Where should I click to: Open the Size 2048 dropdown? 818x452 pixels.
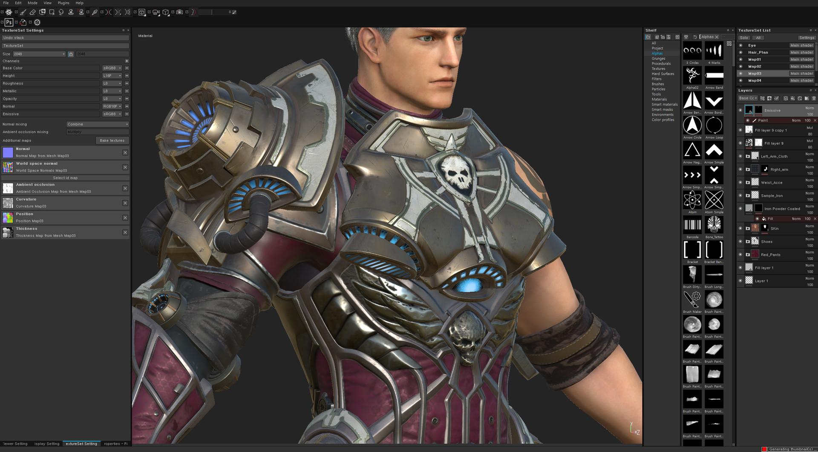pos(39,54)
